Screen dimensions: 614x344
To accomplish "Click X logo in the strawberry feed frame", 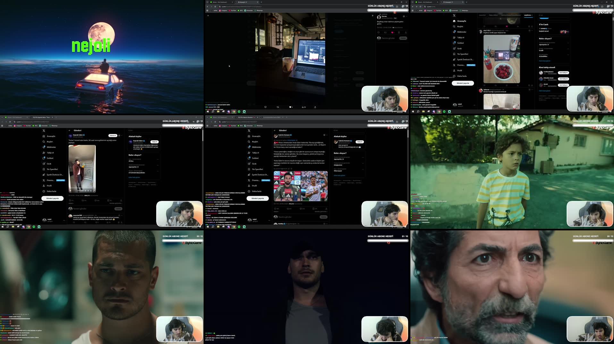I will pos(454,15).
